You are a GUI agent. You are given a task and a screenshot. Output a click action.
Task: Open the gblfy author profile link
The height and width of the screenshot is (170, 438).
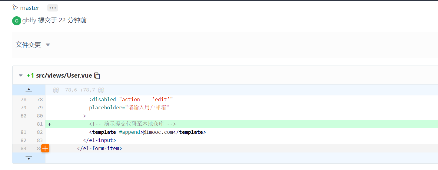point(29,20)
